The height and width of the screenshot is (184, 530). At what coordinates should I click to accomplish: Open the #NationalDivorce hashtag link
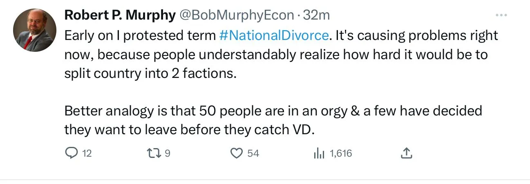(274, 35)
